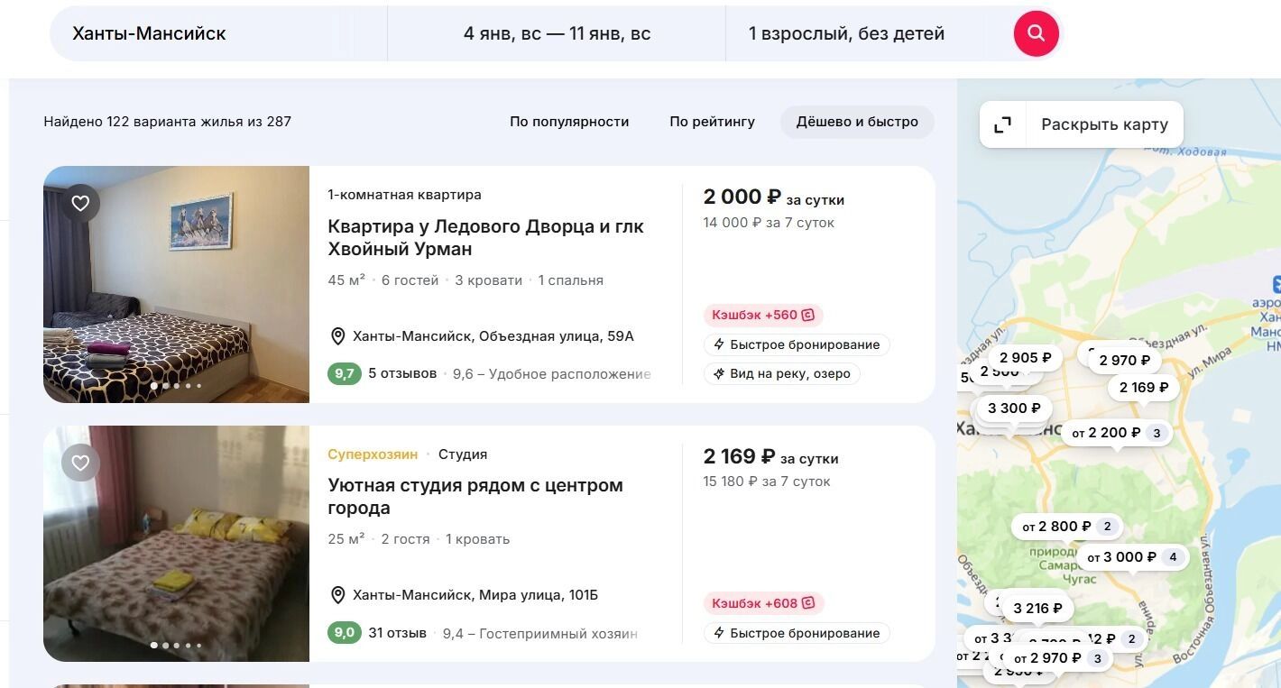Favorite the Ледового Дворца apartment with heart
Image resolution: width=1281 pixels, height=688 pixels.
click(x=80, y=203)
